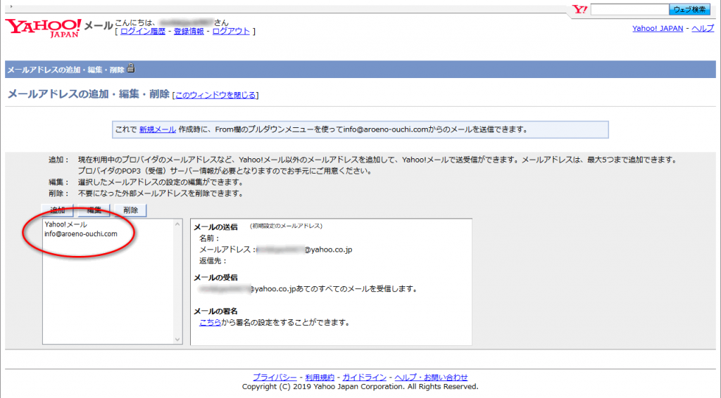721x398 pixels.
Task: Select info@aroeno-ouchi.com in the address list
Action: [80, 234]
